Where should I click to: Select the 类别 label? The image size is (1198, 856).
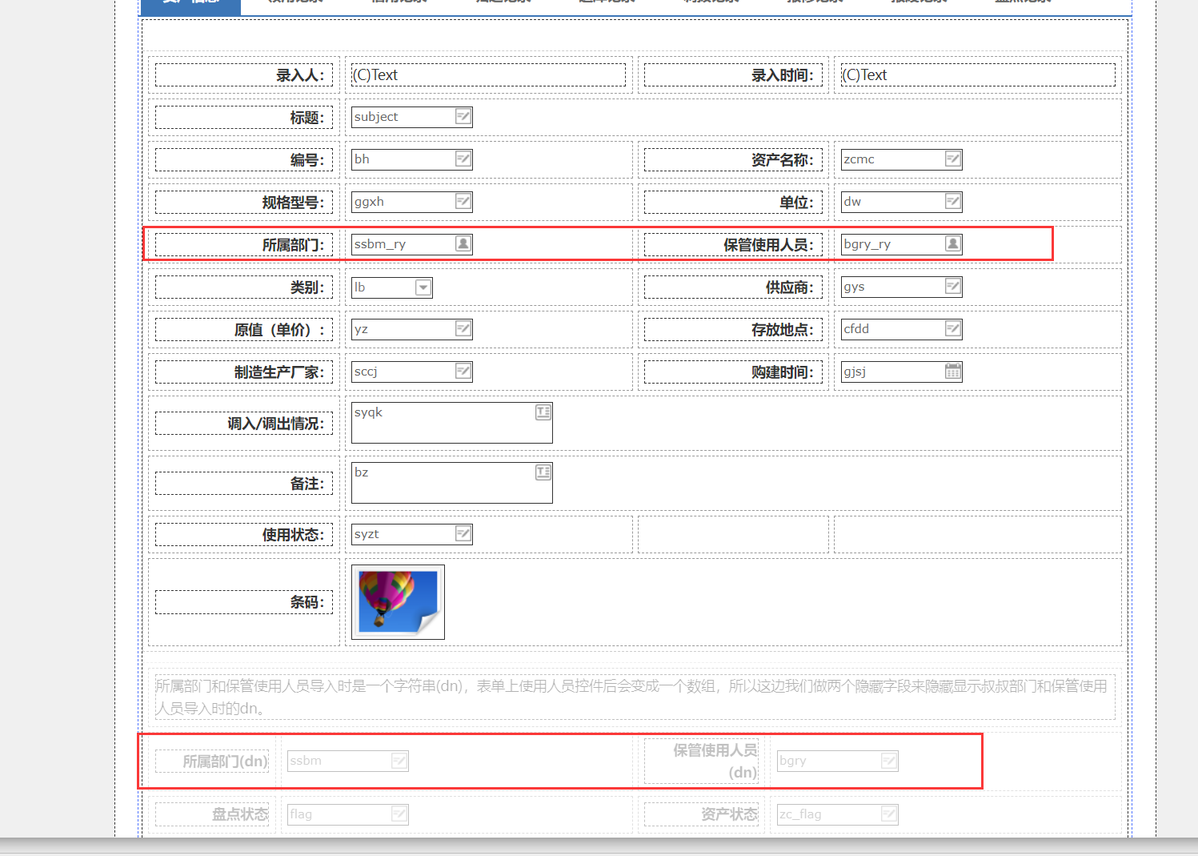click(x=244, y=287)
